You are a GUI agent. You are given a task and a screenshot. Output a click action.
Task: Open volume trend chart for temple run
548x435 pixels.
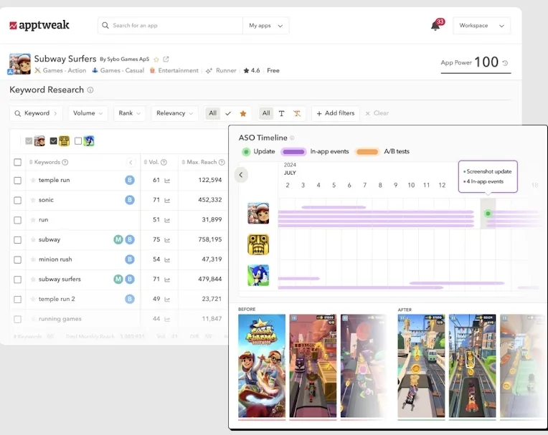167,181
